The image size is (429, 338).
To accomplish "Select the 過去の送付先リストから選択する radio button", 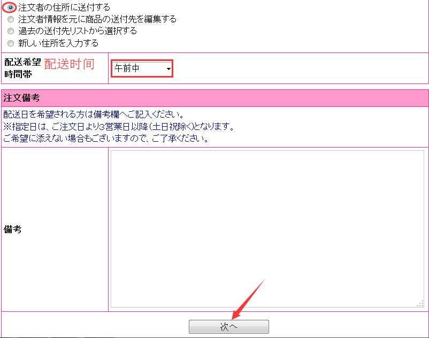I will click(x=11, y=31).
